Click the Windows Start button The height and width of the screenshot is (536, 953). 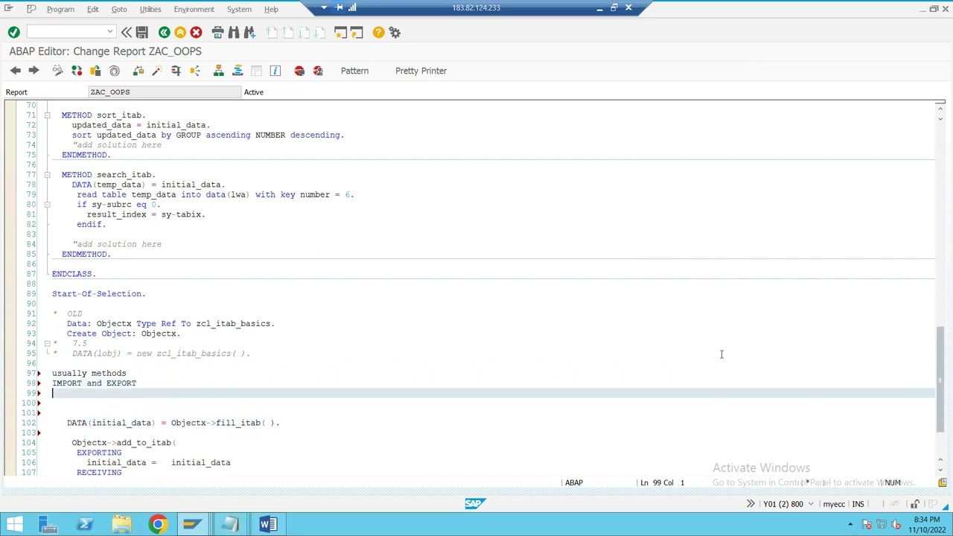(x=14, y=525)
